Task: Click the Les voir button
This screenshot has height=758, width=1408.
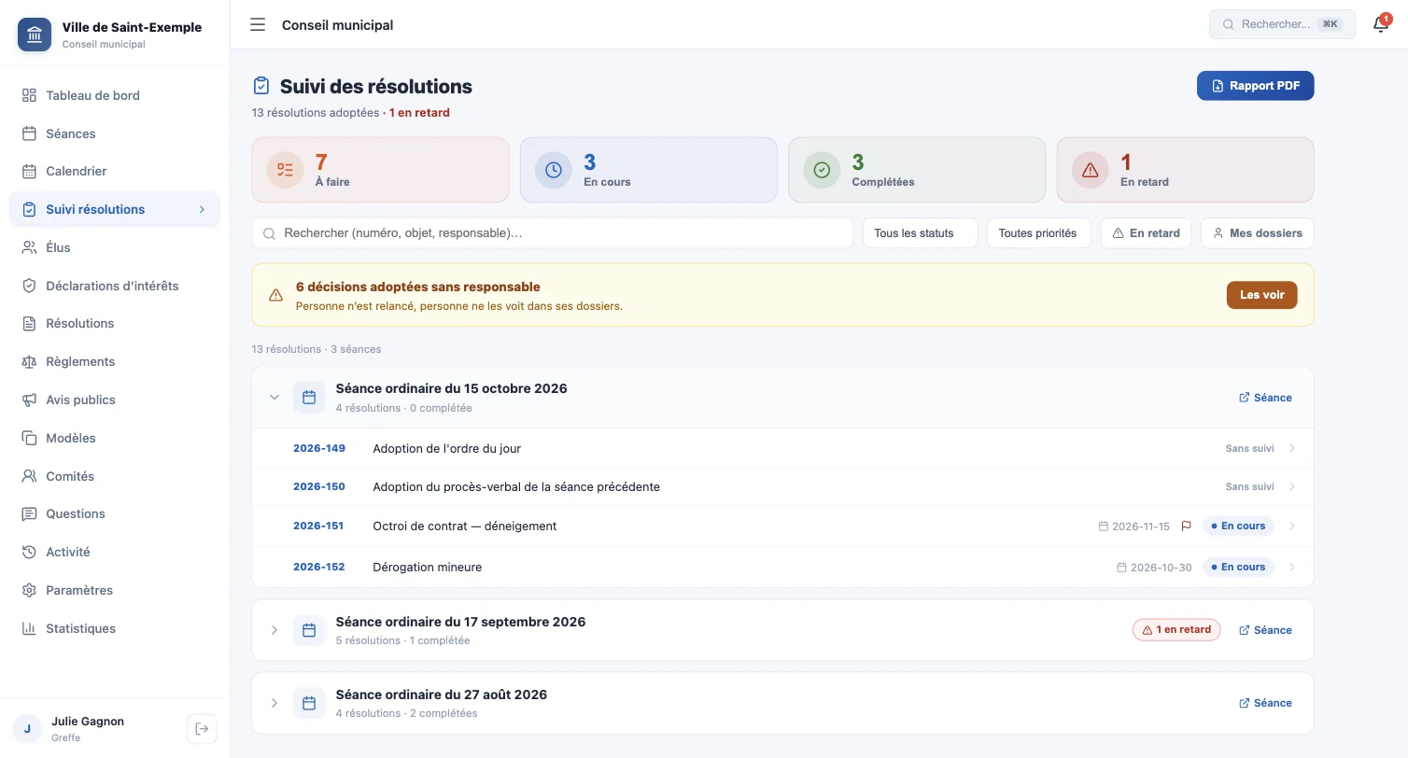Action: [x=1261, y=295]
